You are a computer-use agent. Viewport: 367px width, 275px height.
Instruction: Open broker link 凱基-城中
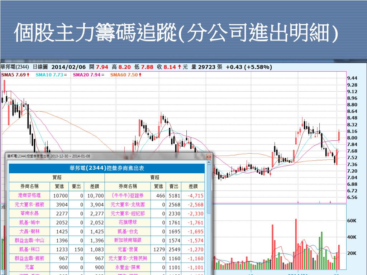(x=29, y=222)
